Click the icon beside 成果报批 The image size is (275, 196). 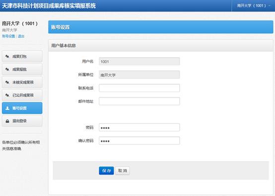[7, 70]
